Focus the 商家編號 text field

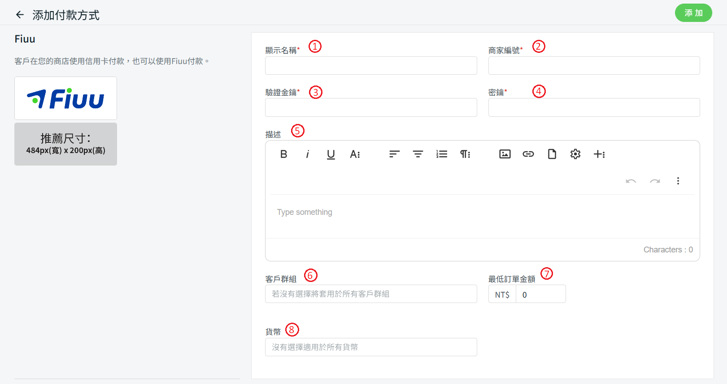(594, 66)
